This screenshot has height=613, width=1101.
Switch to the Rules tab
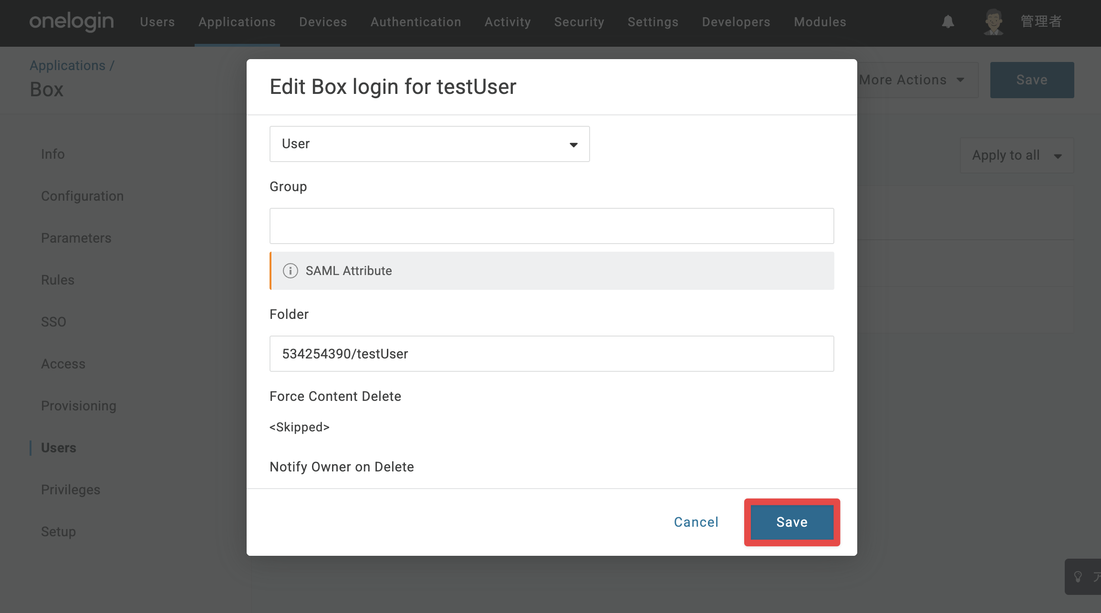coord(58,280)
